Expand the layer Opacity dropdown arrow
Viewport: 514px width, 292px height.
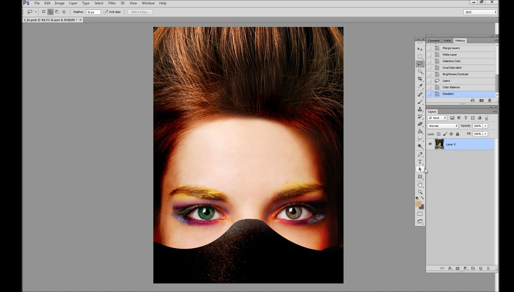coord(485,126)
